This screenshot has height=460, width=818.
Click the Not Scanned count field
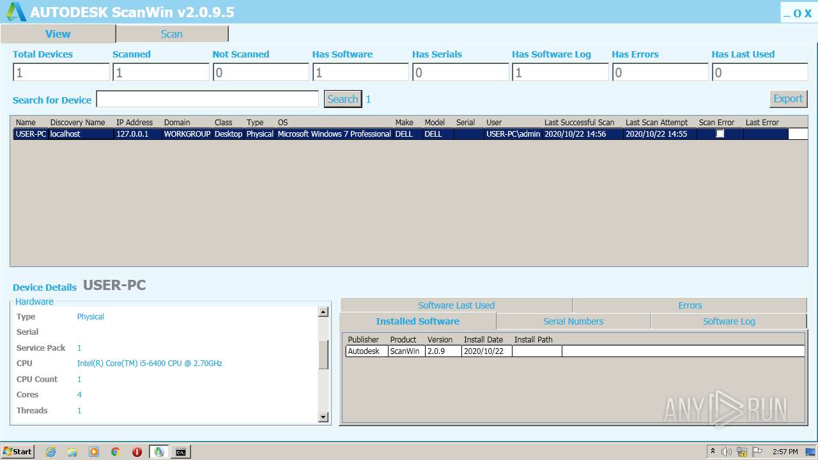(x=261, y=72)
